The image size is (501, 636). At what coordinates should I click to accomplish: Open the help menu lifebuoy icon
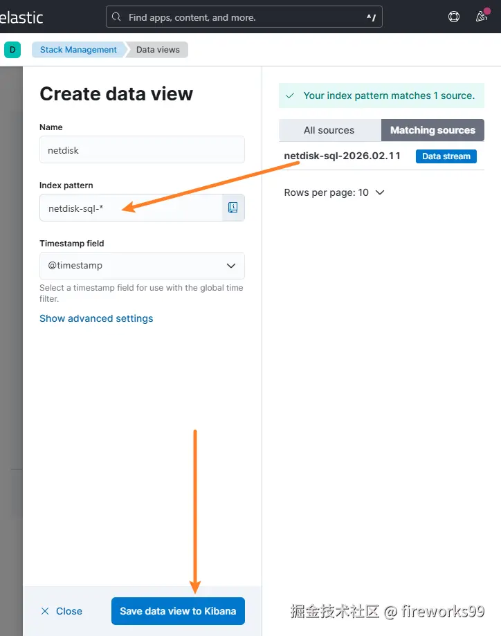[454, 17]
